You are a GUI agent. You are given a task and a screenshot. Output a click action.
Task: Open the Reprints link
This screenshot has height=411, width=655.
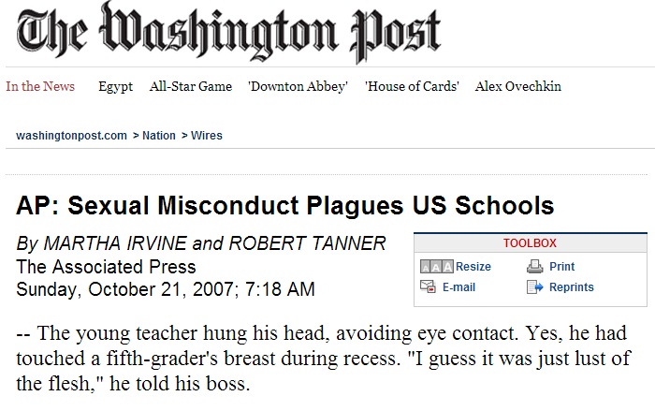point(572,287)
